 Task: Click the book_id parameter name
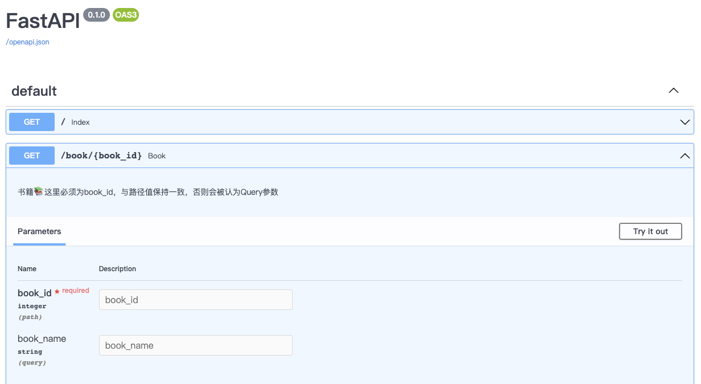coord(35,293)
